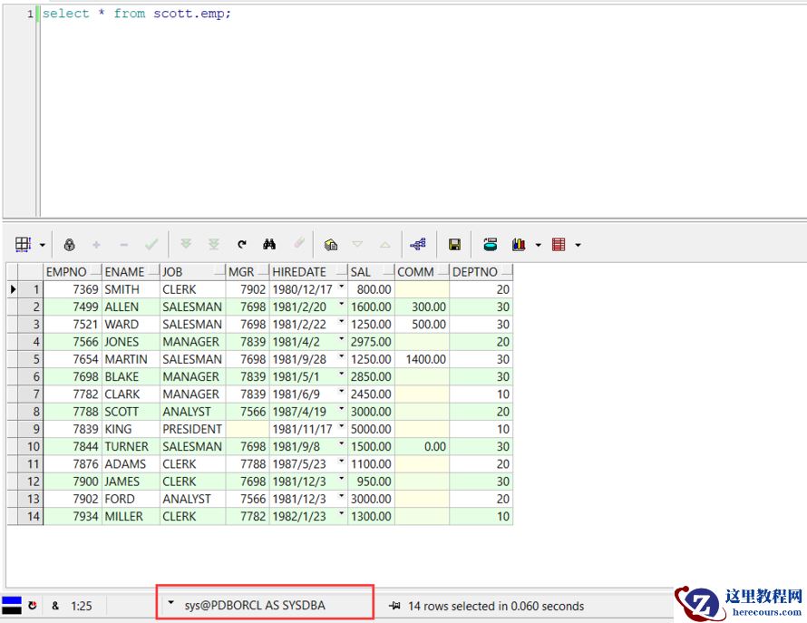The image size is (807, 623).
Task: Click the binoculars find icon
Action: (x=269, y=245)
